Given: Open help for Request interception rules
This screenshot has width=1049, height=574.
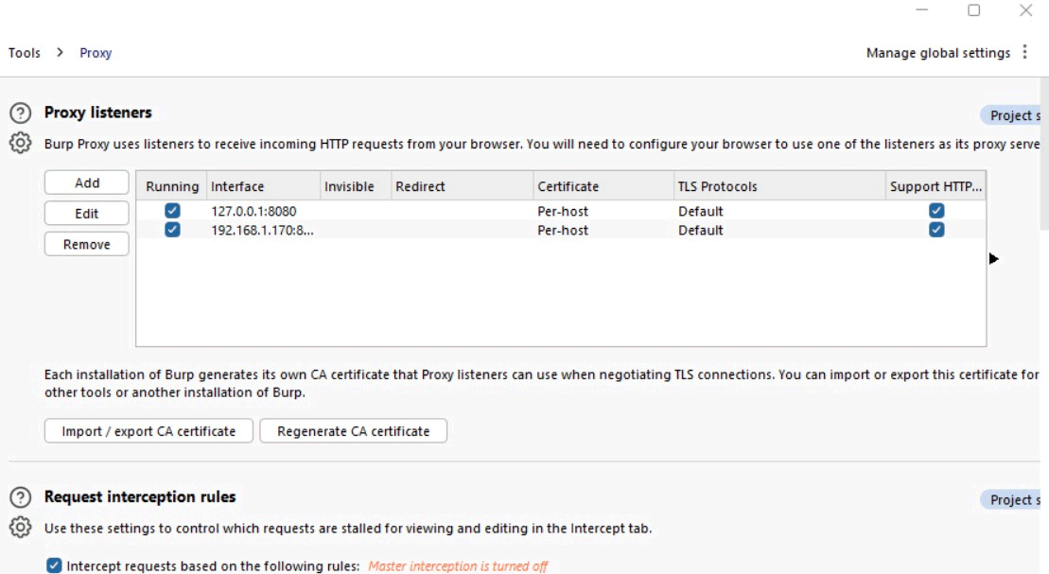Looking at the screenshot, I should tap(20, 497).
